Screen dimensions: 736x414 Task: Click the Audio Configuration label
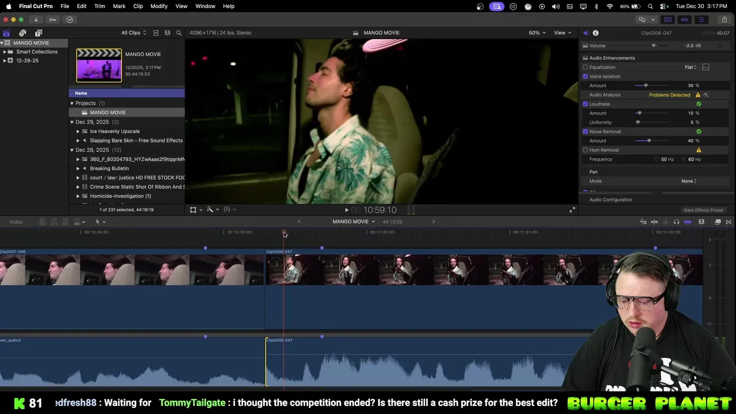[x=611, y=200]
